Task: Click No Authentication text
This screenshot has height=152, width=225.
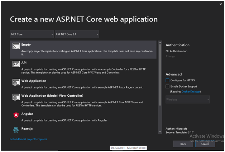Action: coord(176,51)
